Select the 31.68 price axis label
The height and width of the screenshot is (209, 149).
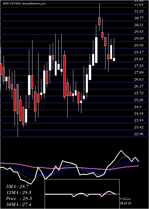(139, 4)
